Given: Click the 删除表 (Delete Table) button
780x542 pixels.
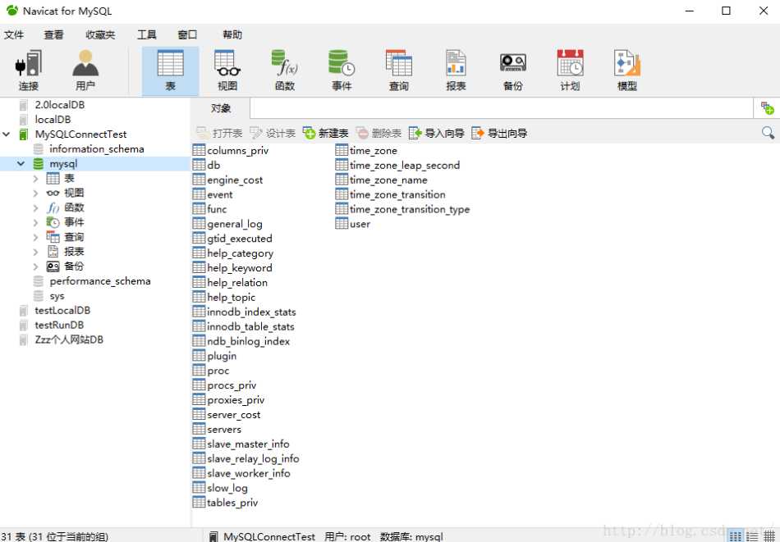Looking at the screenshot, I should click(x=379, y=133).
